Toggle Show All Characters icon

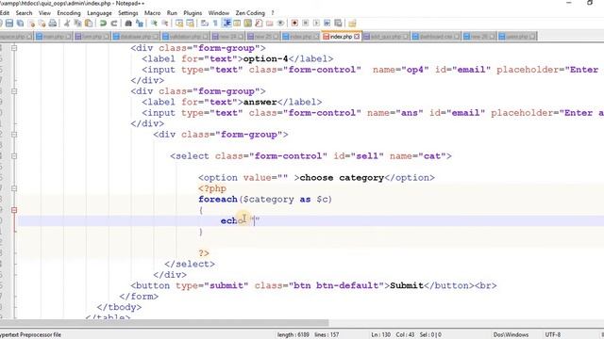point(215,23)
